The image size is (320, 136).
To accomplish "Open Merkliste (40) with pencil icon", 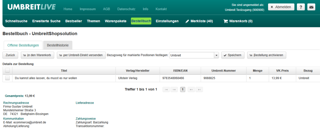I will point(199,21).
